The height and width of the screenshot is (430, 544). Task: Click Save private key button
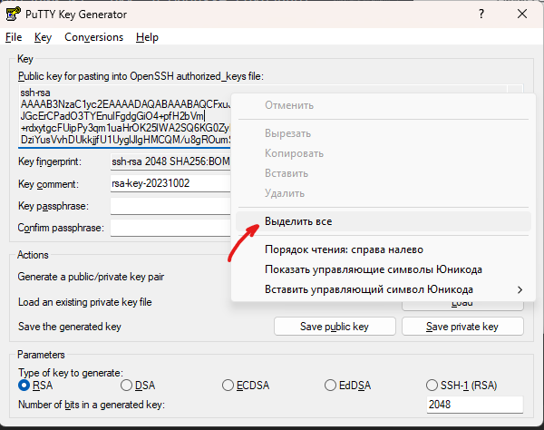click(x=462, y=327)
